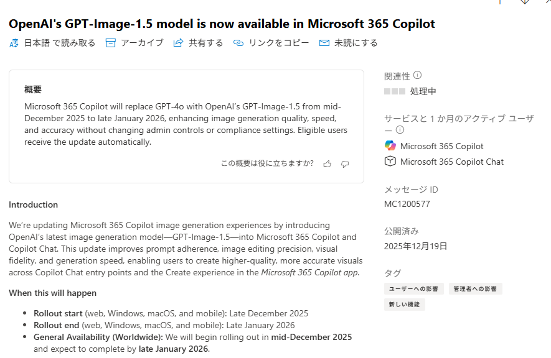This screenshot has height=358, width=551.
Task: Click the translate icon beside 日本語で読み取る
Action: [x=14, y=43]
